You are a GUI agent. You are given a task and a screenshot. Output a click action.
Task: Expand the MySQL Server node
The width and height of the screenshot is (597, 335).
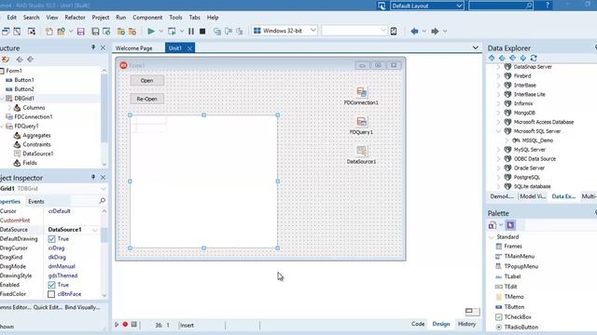click(498, 150)
